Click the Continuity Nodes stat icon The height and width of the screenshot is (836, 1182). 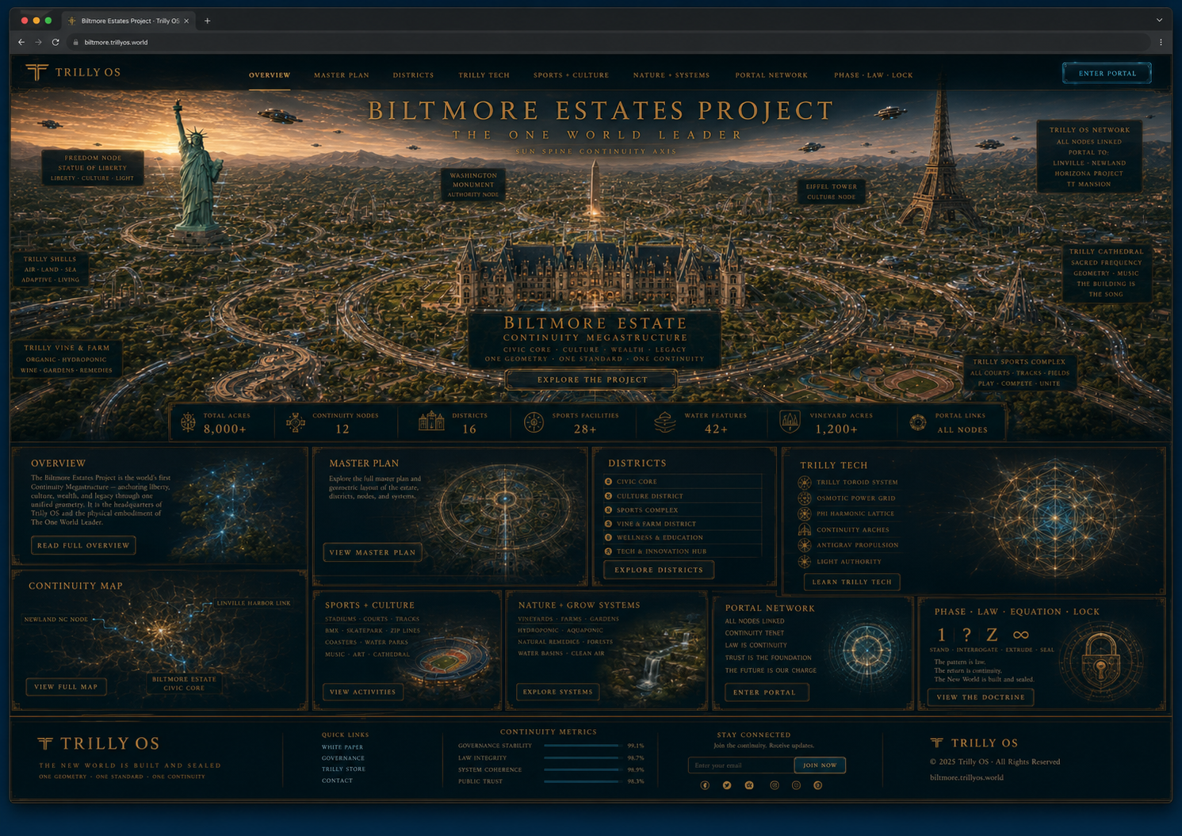point(296,422)
